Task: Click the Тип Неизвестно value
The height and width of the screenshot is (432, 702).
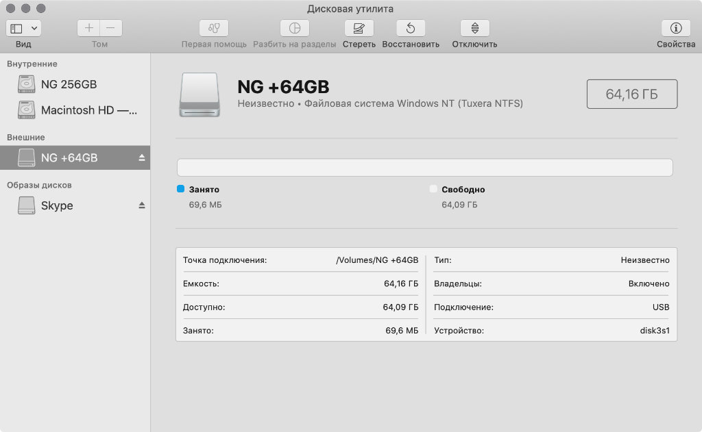Action: point(645,260)
